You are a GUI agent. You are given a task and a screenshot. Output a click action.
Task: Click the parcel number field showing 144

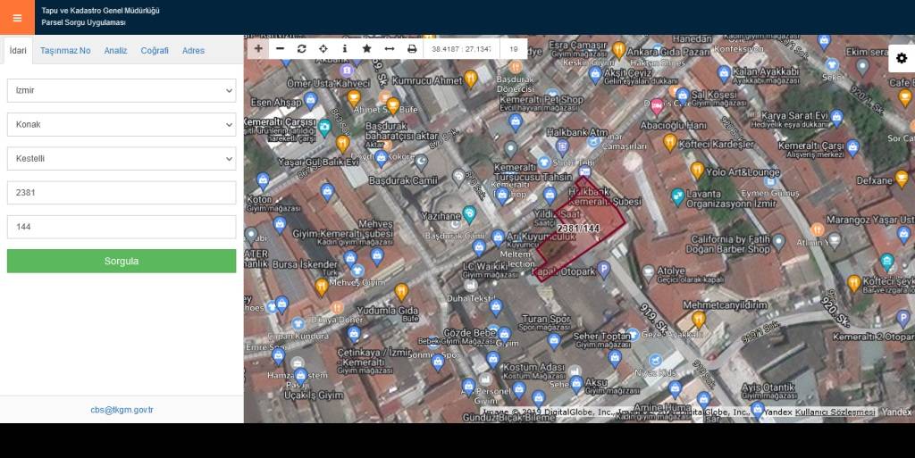(x=122, y=227)
